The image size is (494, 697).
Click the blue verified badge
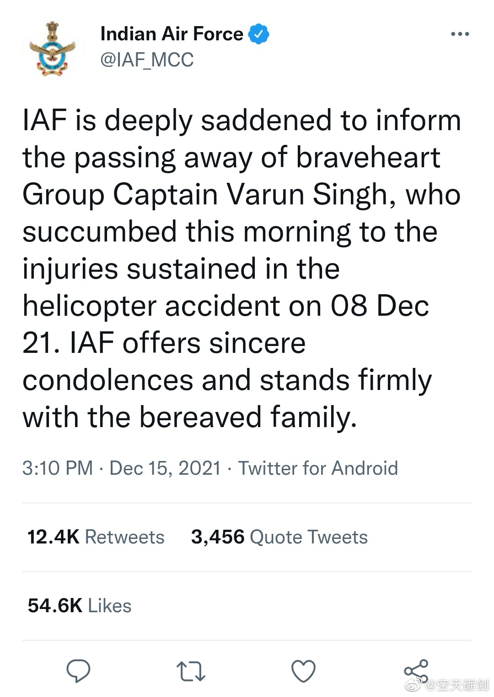tap(258, 34)
